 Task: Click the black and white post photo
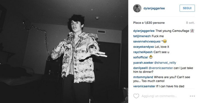64,51
